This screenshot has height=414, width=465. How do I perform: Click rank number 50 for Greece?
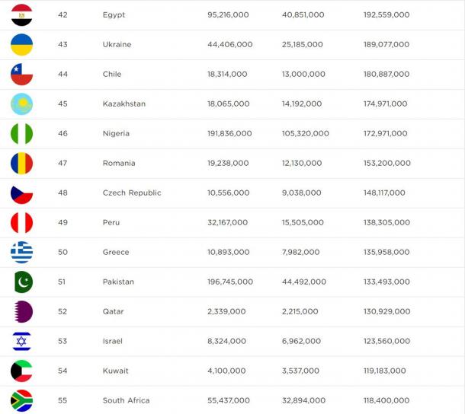tap(63, 252)
